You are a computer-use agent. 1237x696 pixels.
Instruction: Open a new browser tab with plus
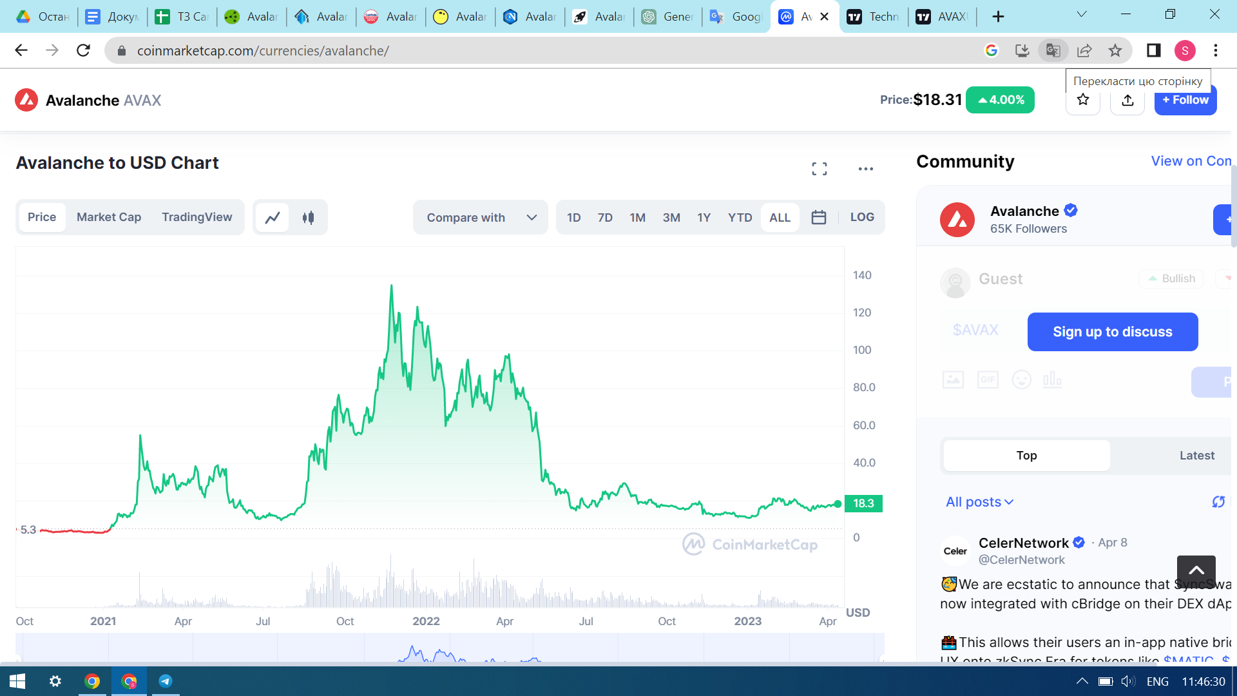(x=998, y=17)
